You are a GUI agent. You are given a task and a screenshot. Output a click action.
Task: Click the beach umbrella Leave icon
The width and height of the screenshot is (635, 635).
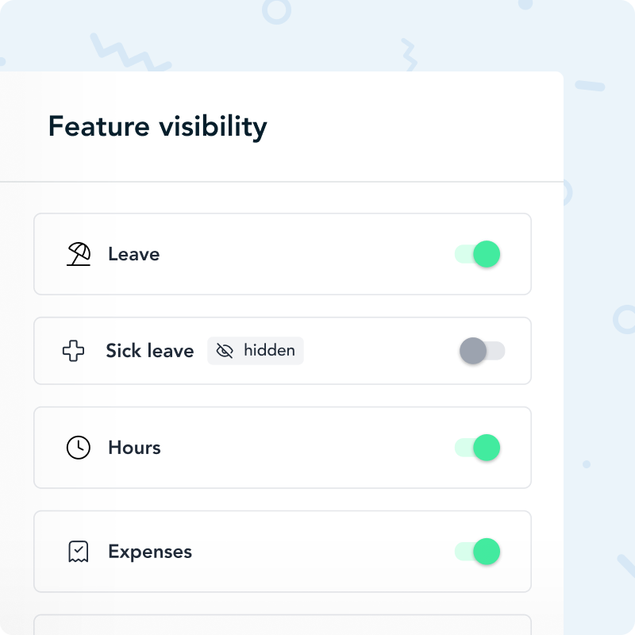click(x=79, y=254)
